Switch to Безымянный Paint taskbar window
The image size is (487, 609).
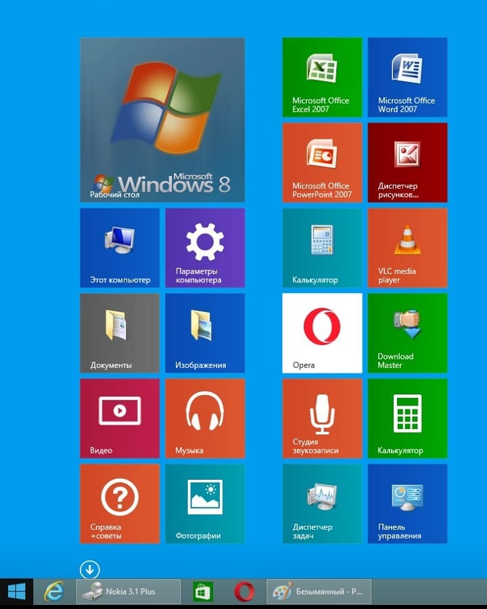click(319, 591)
